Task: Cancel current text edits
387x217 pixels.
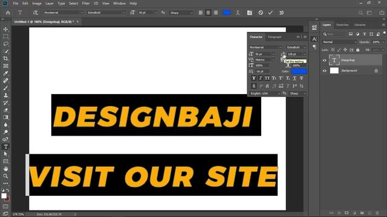Action: (x=261, y=13)
